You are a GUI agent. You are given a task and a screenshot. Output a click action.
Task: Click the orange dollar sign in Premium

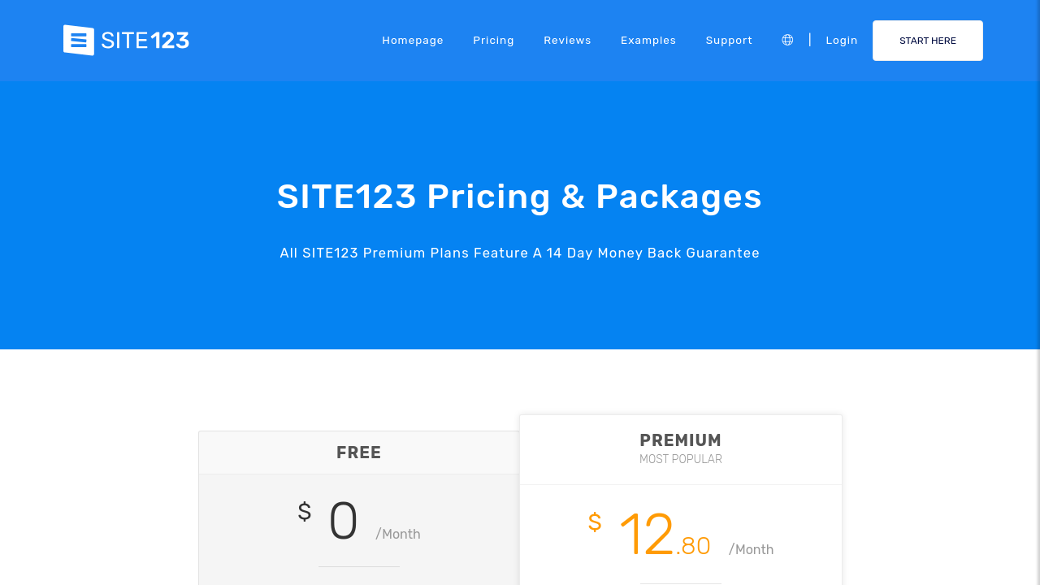click(595, 522)
